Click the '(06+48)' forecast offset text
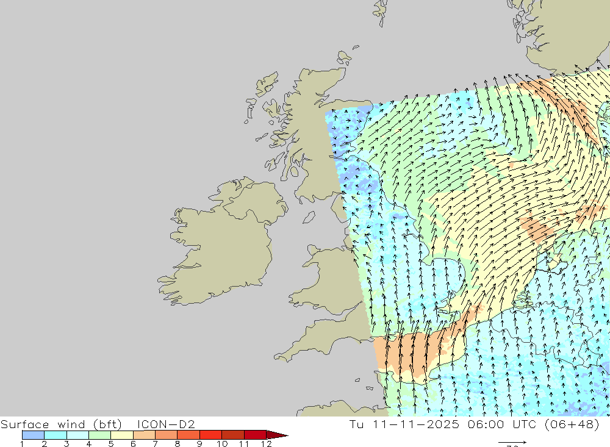610x447 pixels. click(x=572, y=424)
